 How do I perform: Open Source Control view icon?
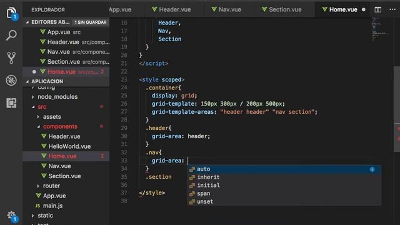(x=11, y=58)
